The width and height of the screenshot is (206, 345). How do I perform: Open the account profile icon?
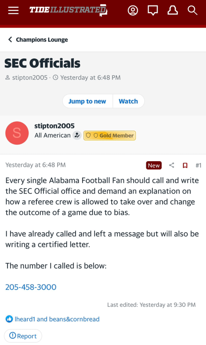pos(133,10)
